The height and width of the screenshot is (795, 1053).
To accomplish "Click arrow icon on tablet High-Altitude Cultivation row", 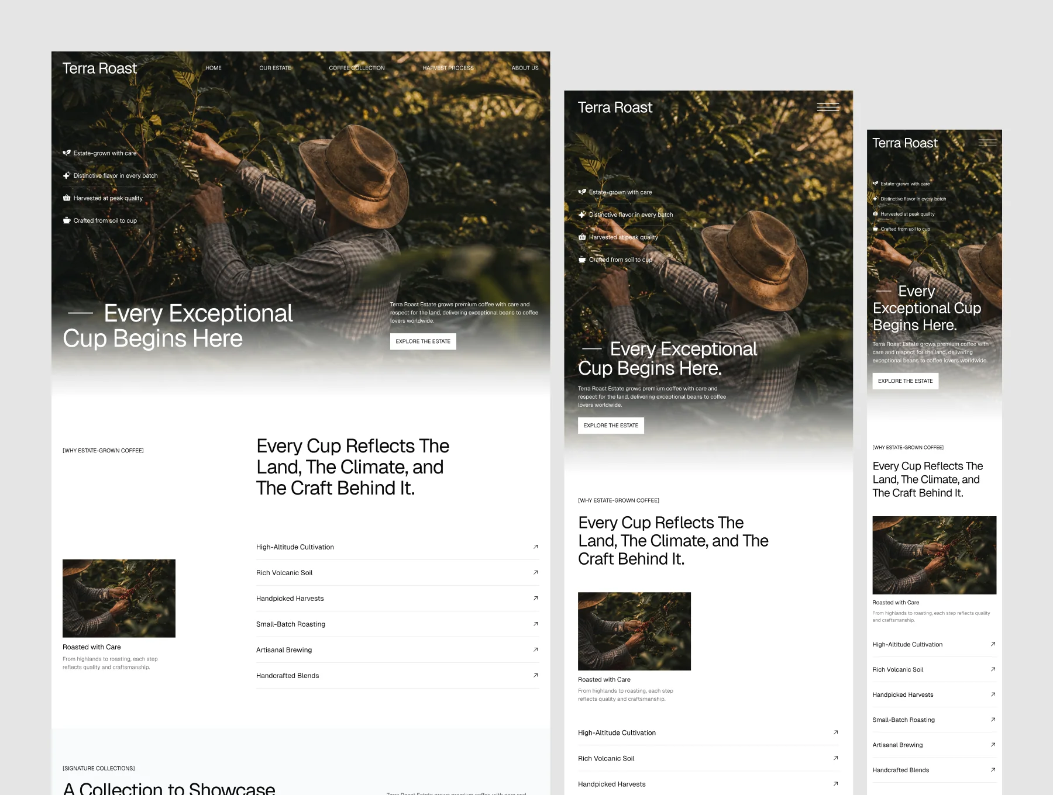I will (835, 732).
